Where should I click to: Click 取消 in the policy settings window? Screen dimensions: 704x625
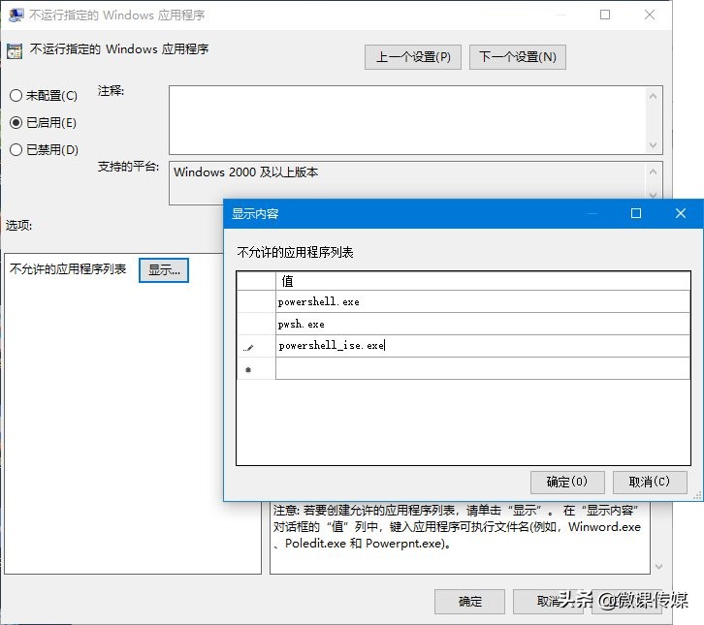pos(548,601)
